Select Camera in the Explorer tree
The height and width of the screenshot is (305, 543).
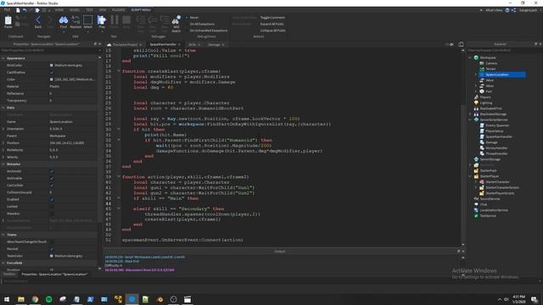click(491, 64)
